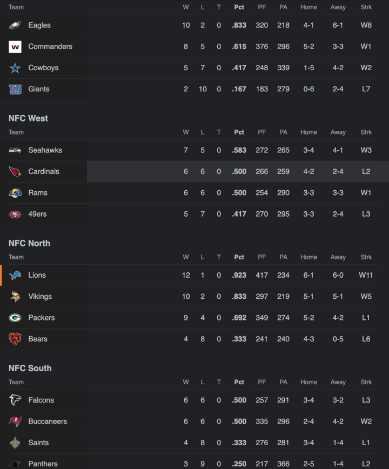
Task: Sort NFC West by Pct column
Action: tap(239, 132)
